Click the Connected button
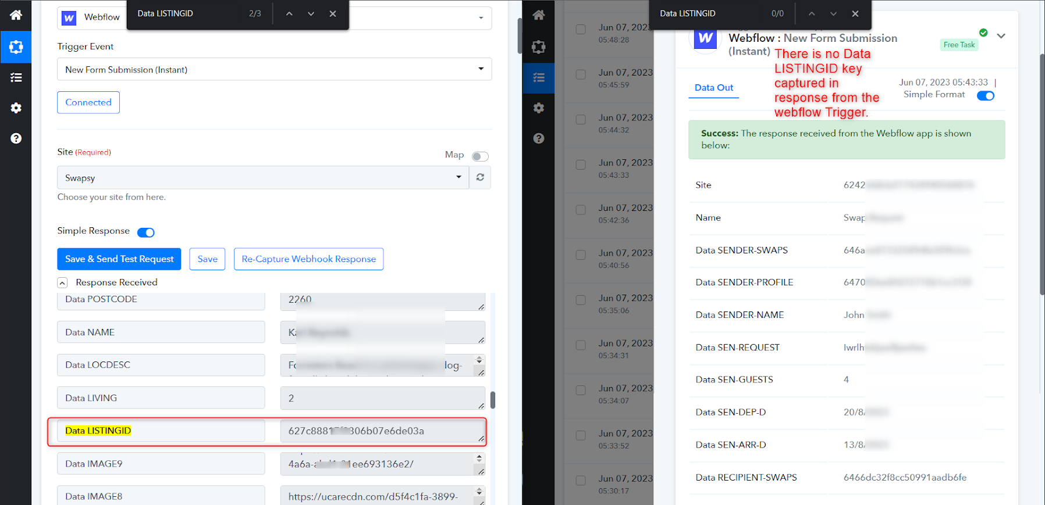The image size is (1045, 505). click(x=88, y=102)
